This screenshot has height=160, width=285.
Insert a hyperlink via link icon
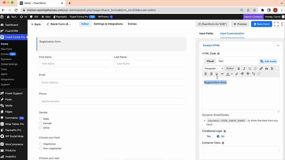pos(261,68)
